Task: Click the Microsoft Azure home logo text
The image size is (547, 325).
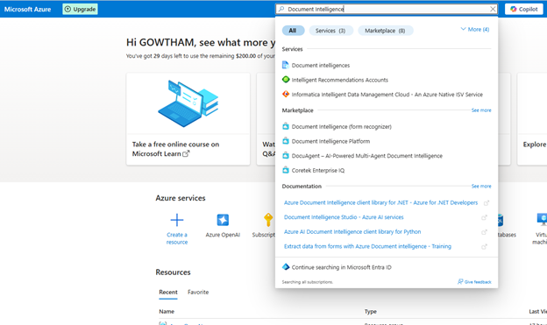Action: pos(27,10)
